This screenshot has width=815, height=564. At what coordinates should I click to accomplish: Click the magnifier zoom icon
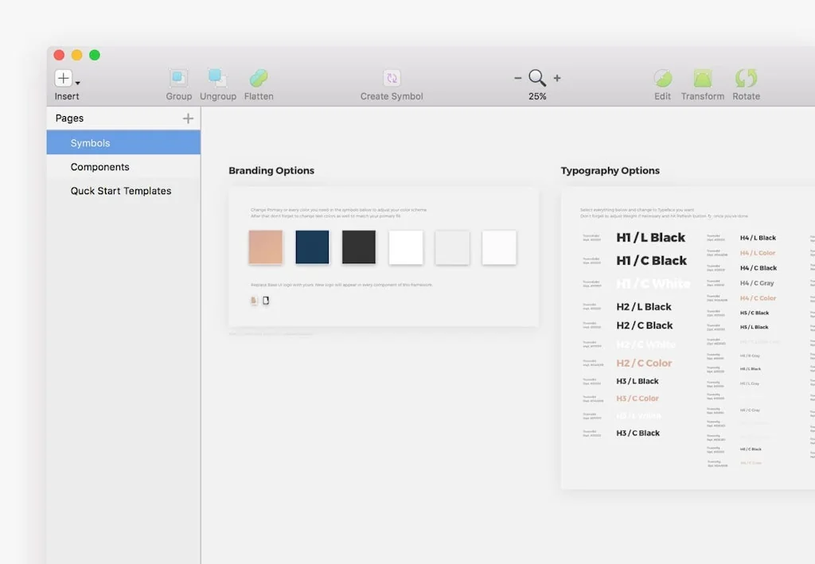537,78
